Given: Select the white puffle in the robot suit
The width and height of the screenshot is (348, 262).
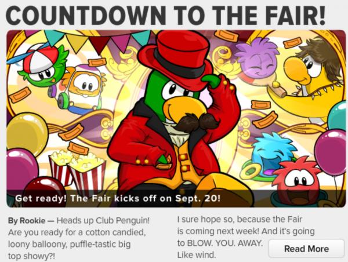Looking at the screenshot, I should pos(82,88).
